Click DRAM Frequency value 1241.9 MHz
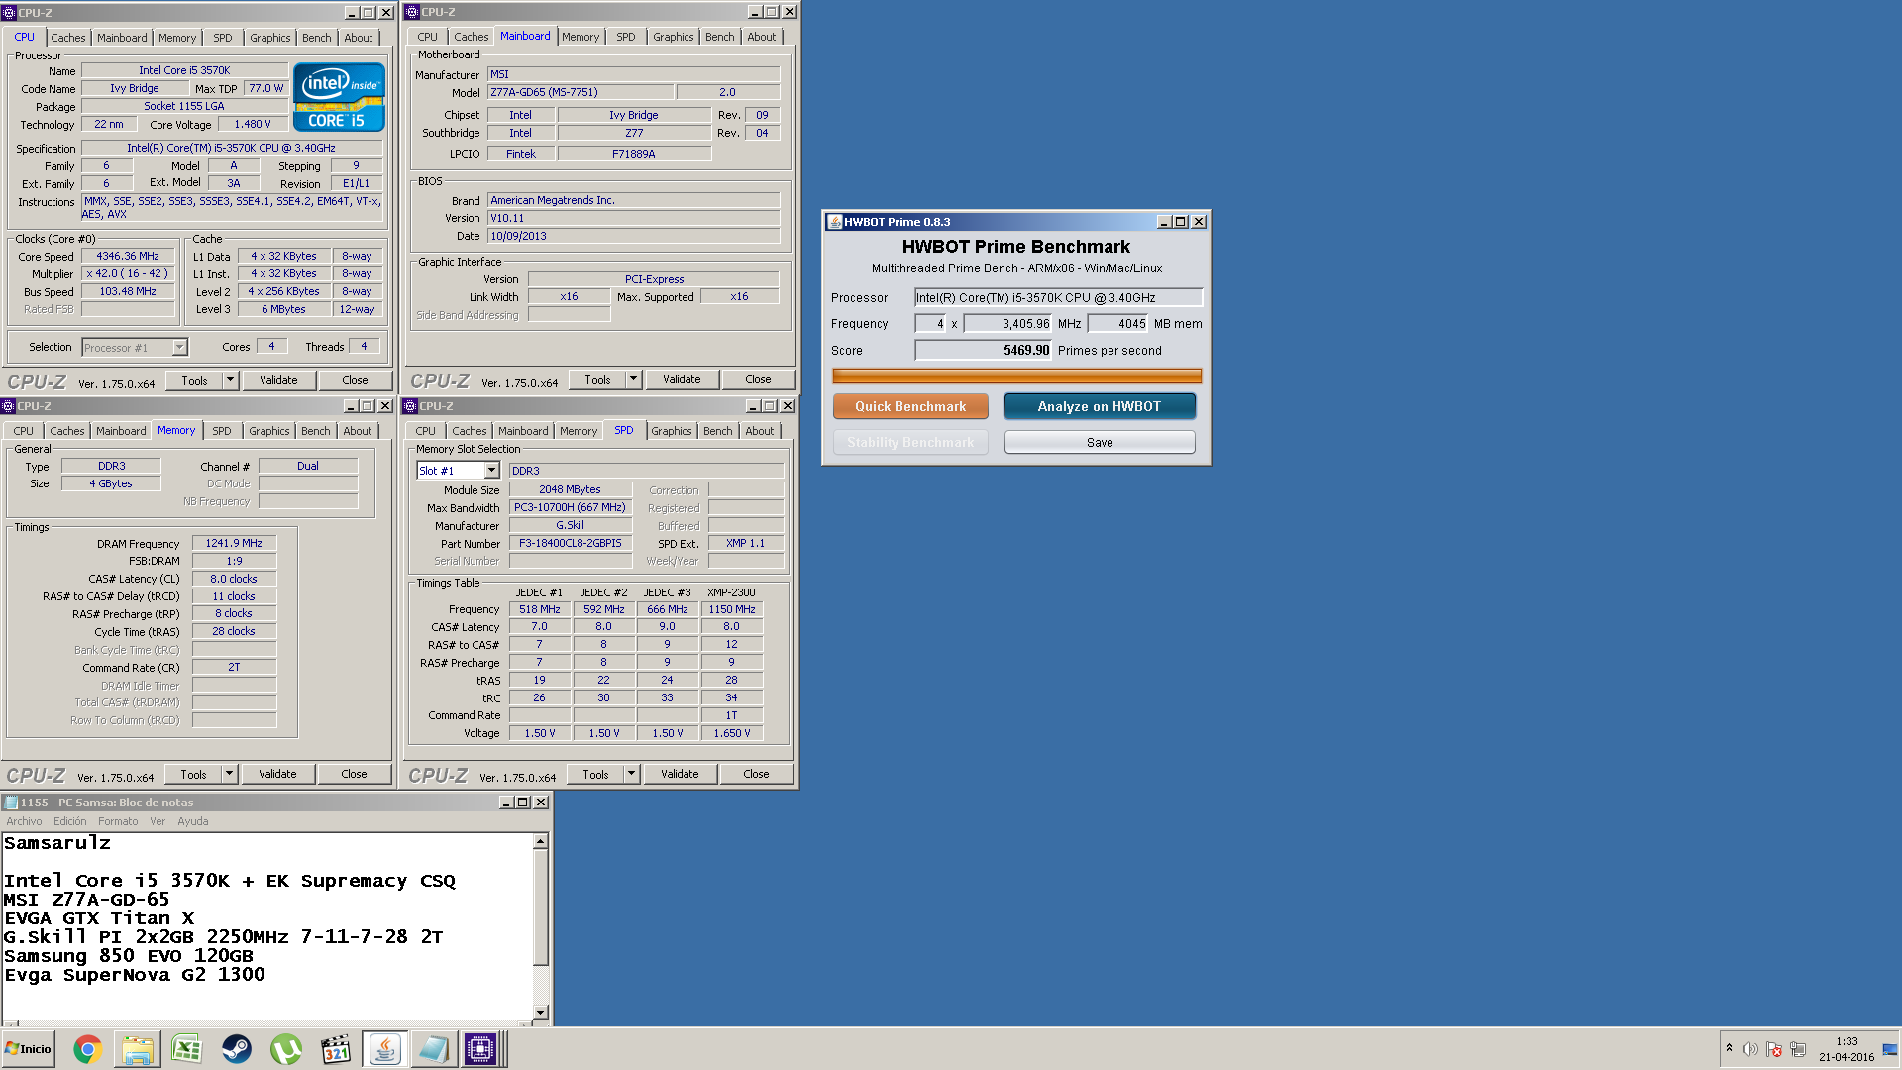Viewport: 1902px width, 1070px height. pos(234,543)
